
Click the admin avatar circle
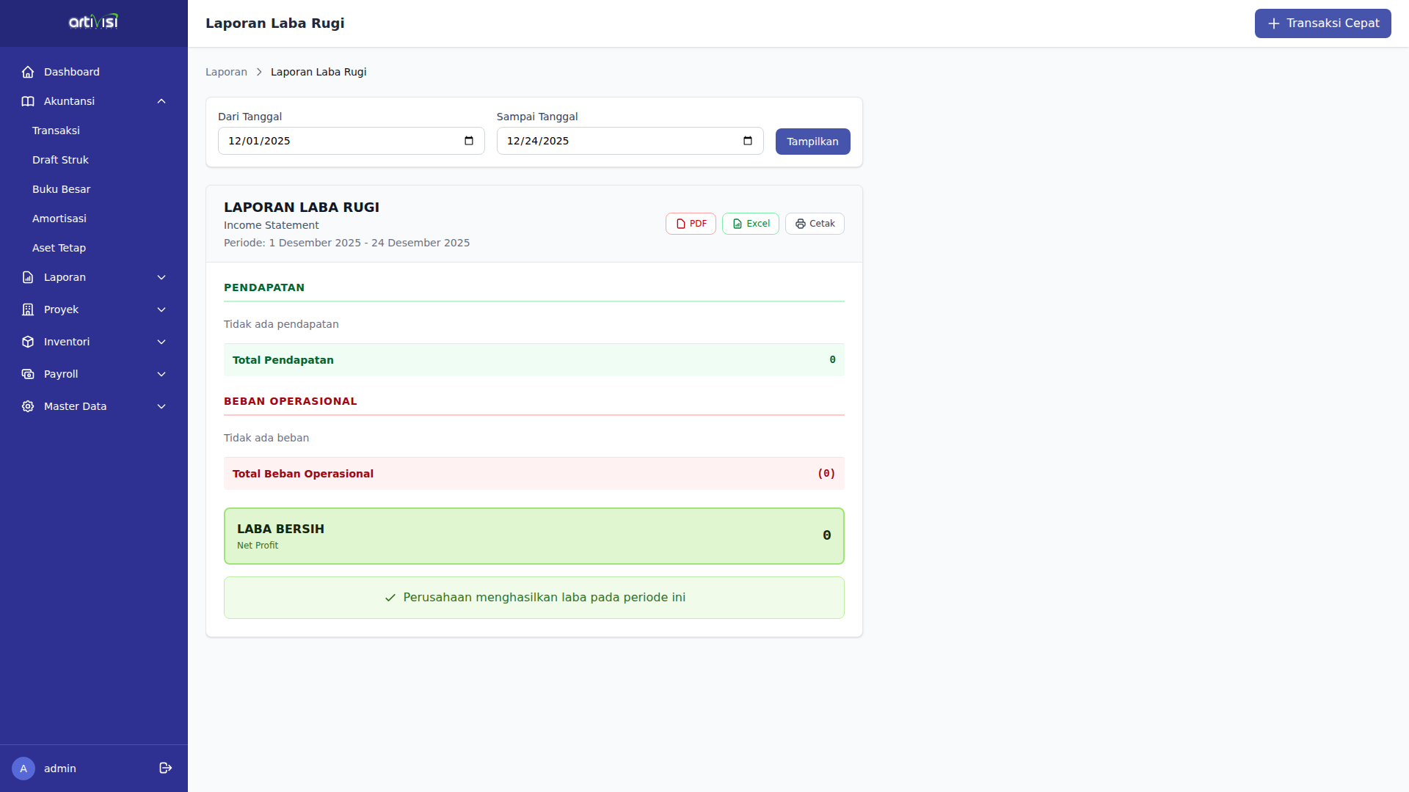[x=23, y=769]
